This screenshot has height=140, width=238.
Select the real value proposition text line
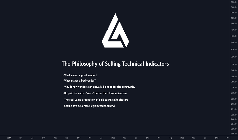(95, 100)
